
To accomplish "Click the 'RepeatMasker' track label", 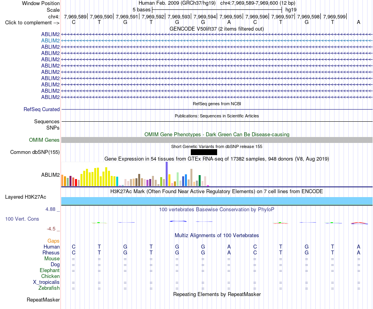I will [43, 300].
